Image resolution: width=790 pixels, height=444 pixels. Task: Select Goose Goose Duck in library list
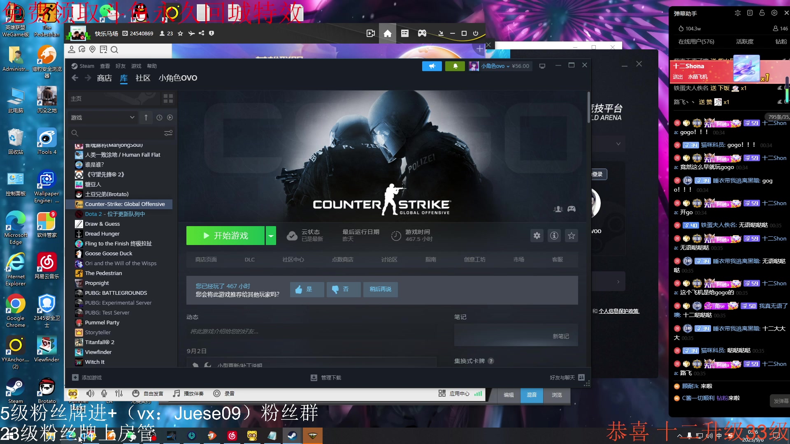click(x=109, y=254)
